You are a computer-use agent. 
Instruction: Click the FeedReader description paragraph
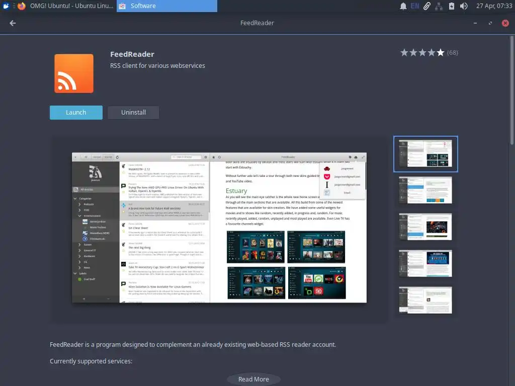click(193, 345)
